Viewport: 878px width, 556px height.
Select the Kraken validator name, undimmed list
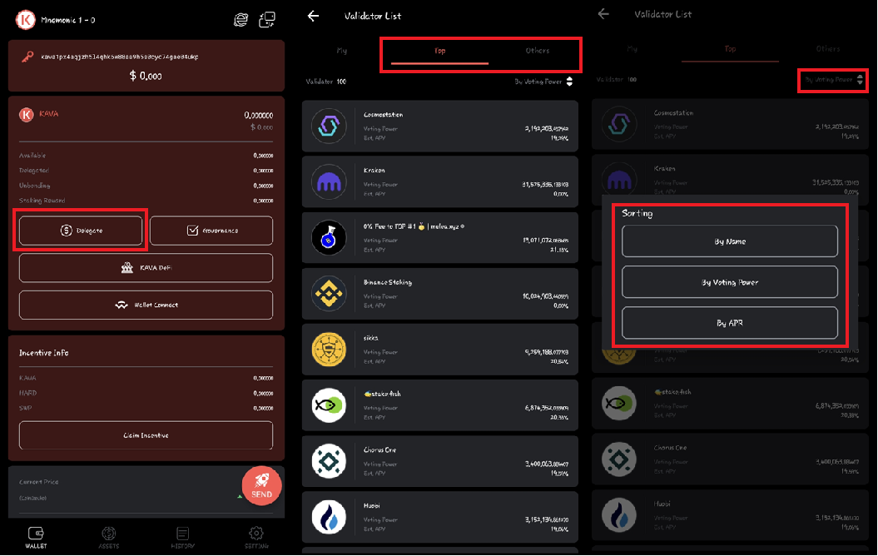tap(374, 171)
